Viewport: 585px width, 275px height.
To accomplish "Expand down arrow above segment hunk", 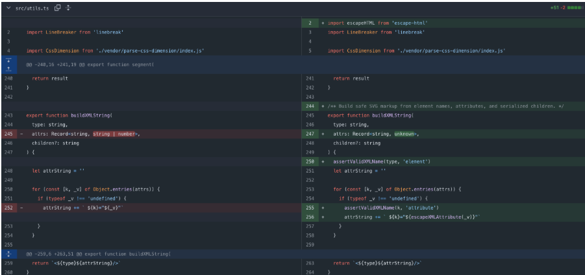I will click(x=9, y=60).
